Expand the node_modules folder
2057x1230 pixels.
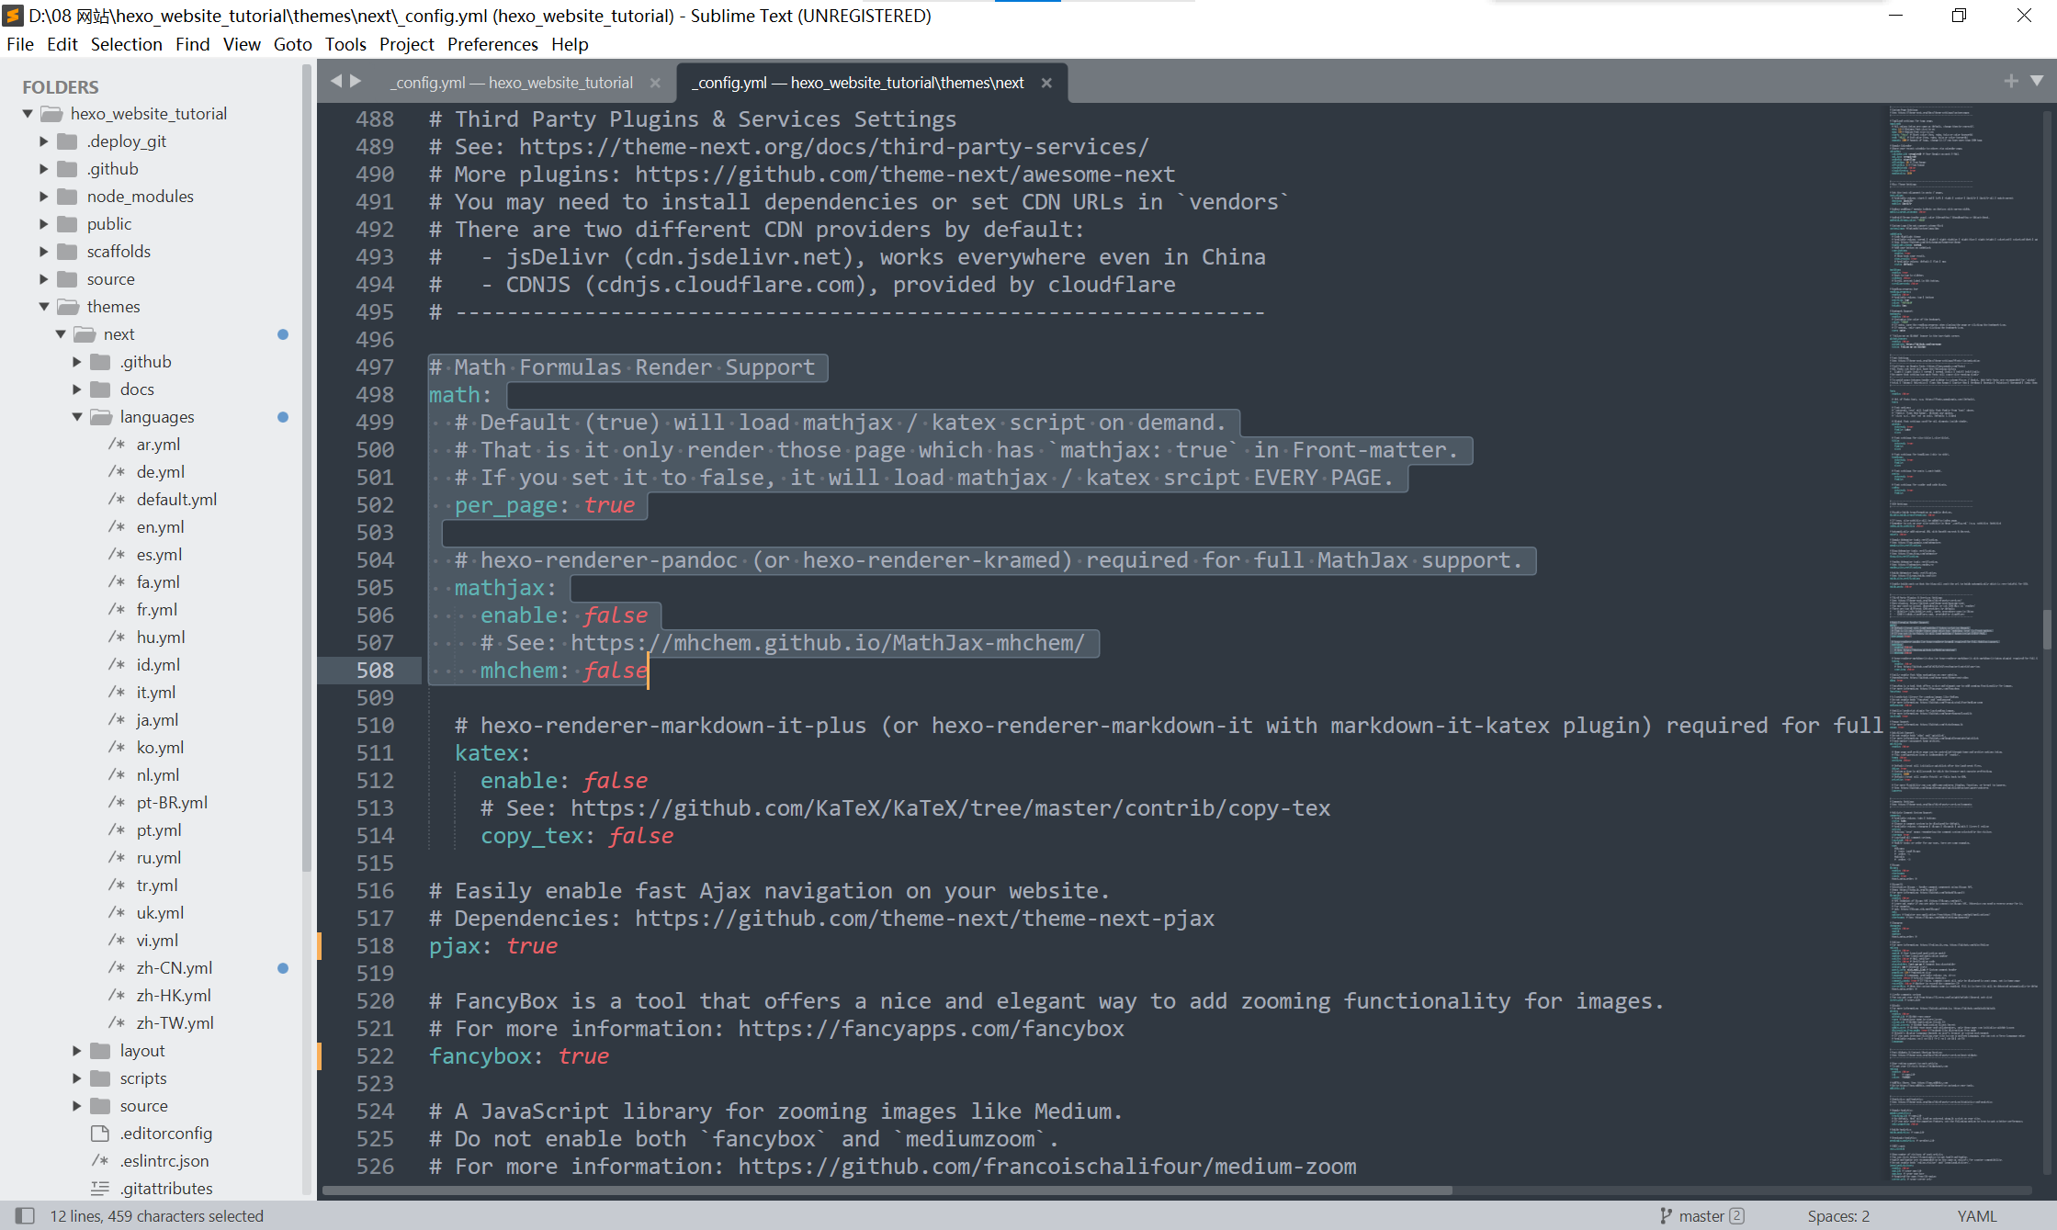click(44, 196)
